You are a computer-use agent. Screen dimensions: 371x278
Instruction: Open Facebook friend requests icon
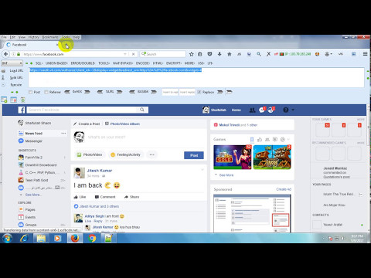coord(252,110)
